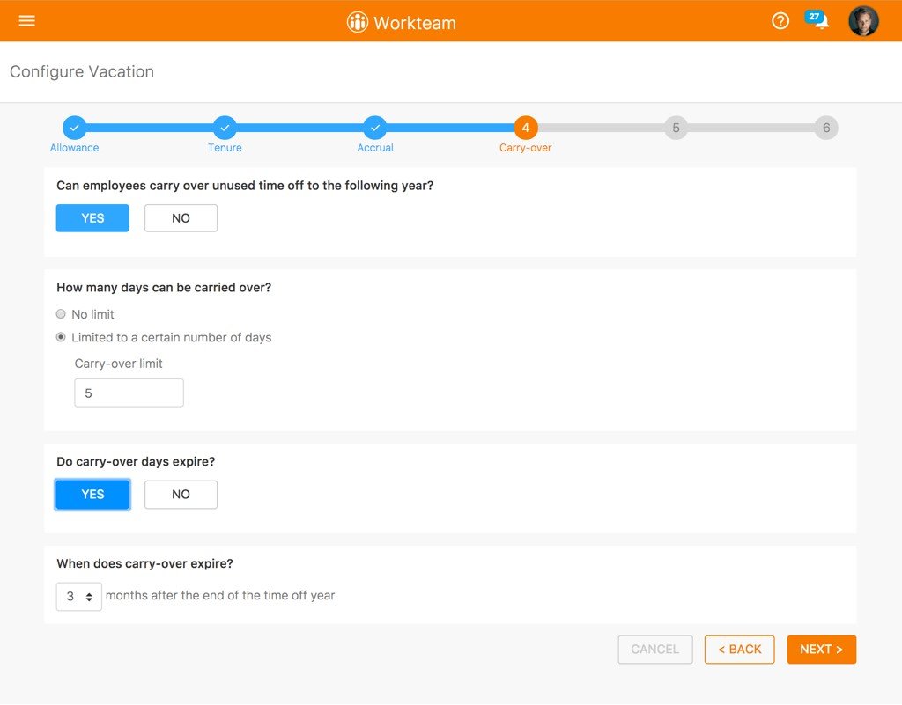902x705 pixels.
Task: Click 'Do carry-over days expire?' question
Action: click(x=136, y=462)
